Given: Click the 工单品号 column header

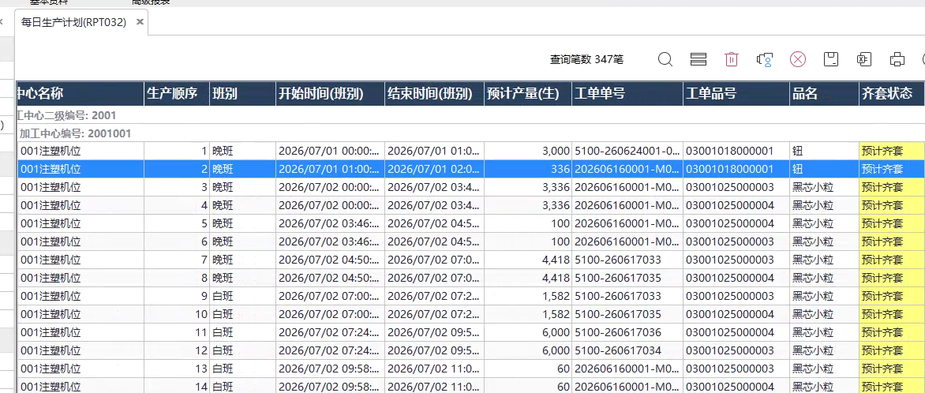Looking at the screenshot, I should pos(736,93).
